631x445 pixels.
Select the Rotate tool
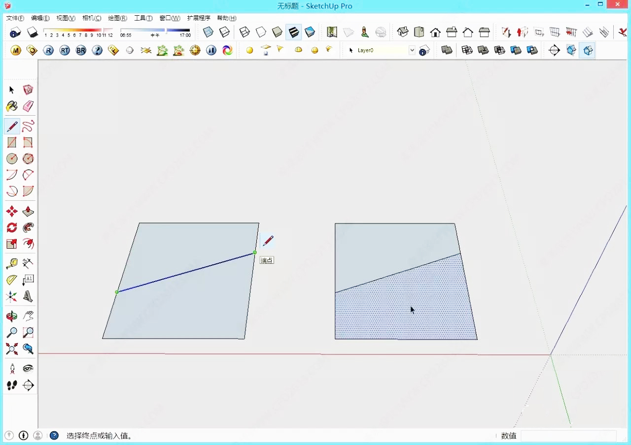pyautogui.click(x=12, y=227)
